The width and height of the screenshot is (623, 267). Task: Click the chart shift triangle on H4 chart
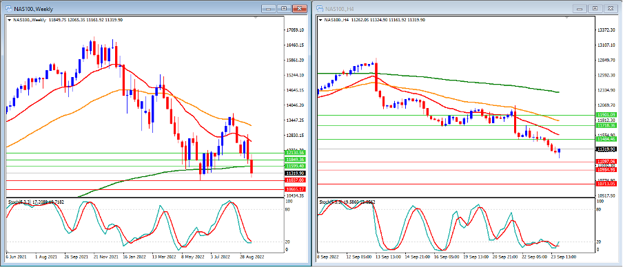click(566, 18)
